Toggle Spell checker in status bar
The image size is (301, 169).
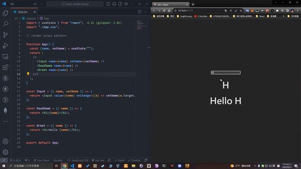pyautogui.click(x=119, y=160)
